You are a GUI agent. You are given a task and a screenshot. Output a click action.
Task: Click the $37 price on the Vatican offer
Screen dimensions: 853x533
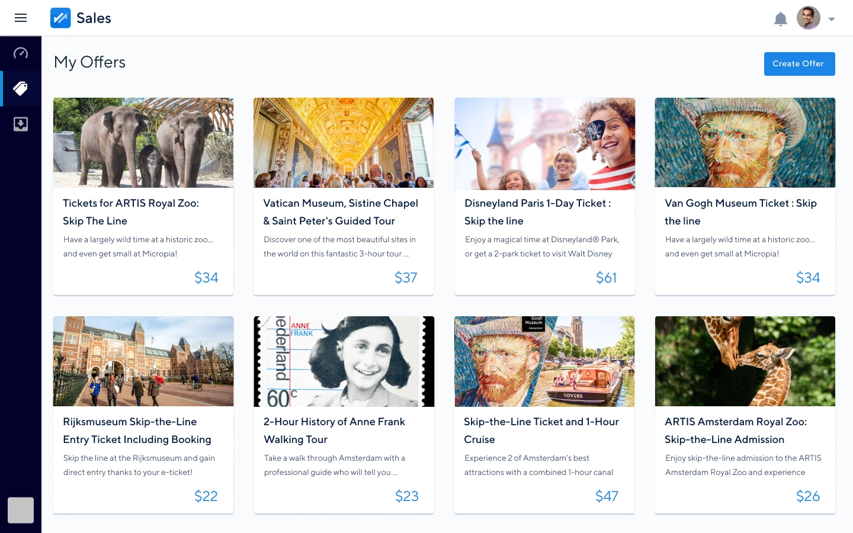click(406, 278)
